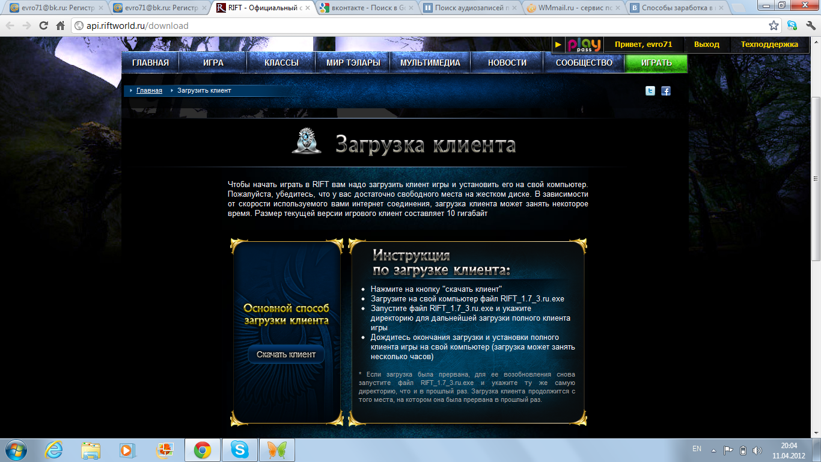Open Техподдержка support link
821x462 pixels.
coord(769,45)
